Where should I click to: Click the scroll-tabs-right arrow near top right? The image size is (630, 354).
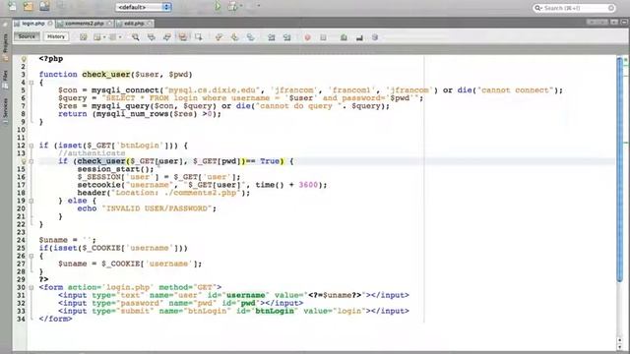(601, 22)
